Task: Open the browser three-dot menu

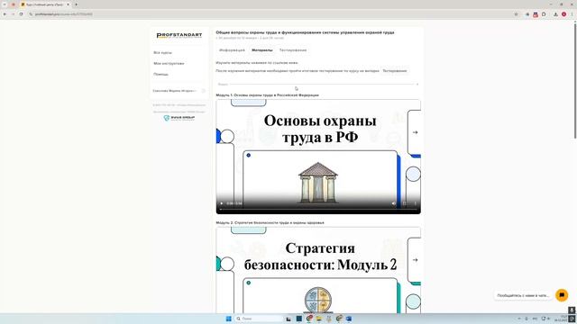Action: tap(572, 14)
